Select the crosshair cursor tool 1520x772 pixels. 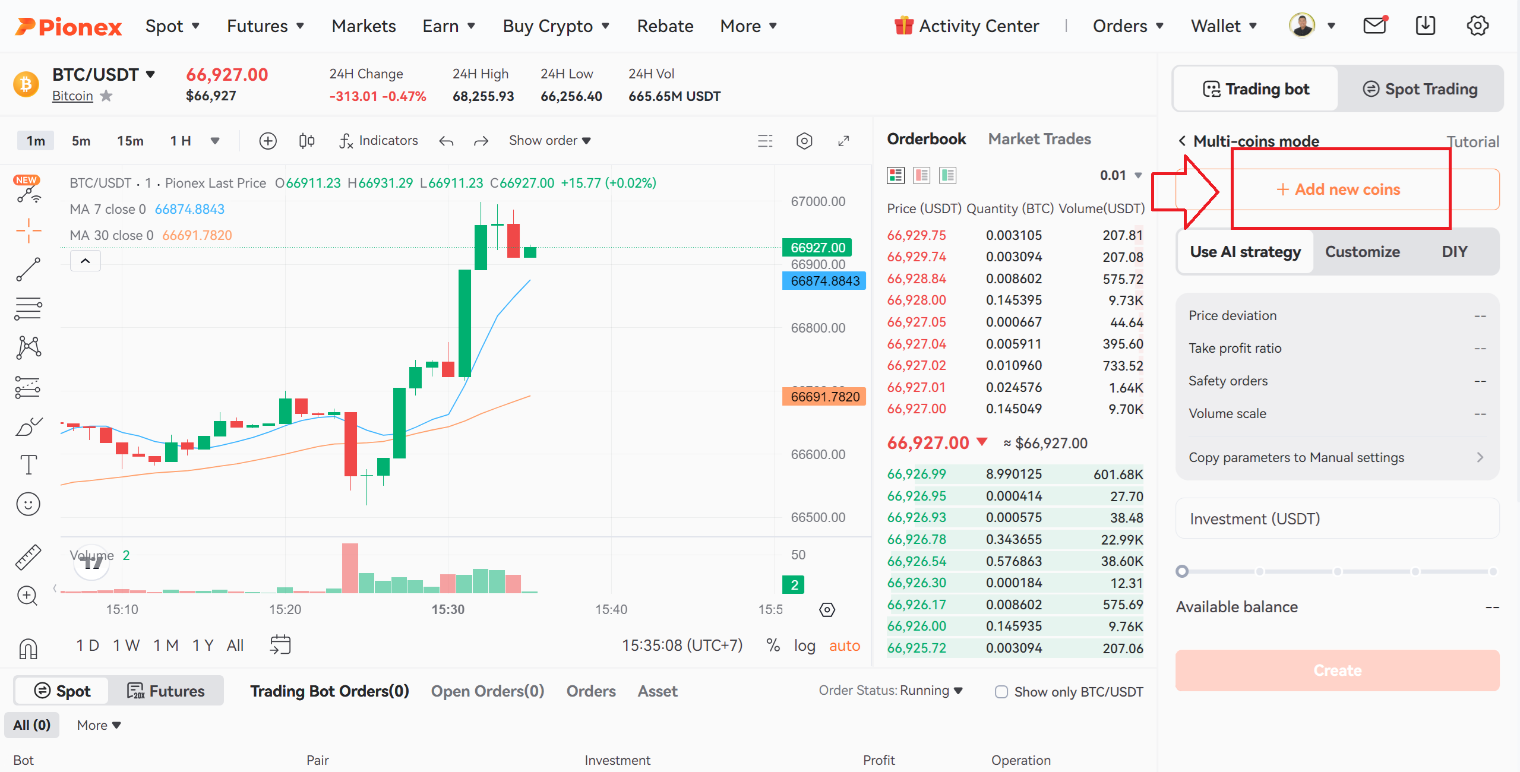(28, 230)
